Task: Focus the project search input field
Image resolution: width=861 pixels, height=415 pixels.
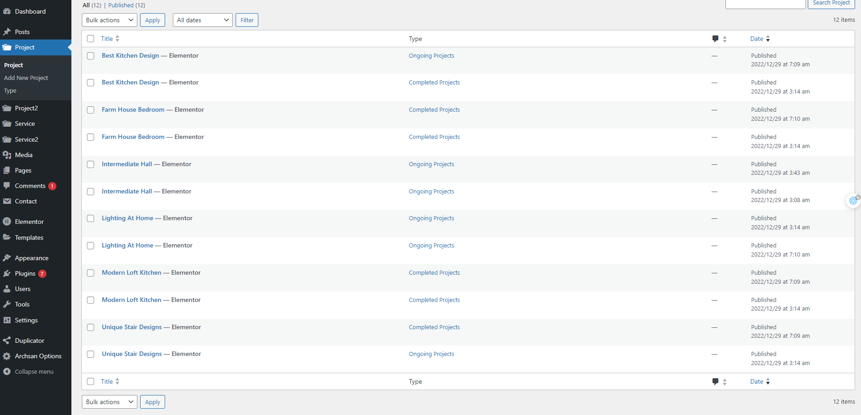Action: pos(765,4)
